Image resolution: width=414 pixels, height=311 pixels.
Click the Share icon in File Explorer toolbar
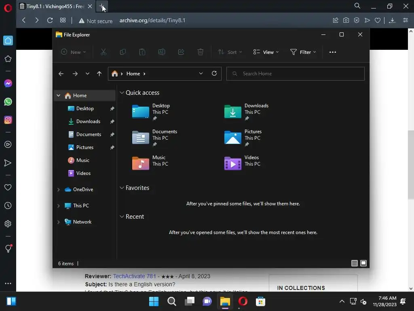point(181,52)
